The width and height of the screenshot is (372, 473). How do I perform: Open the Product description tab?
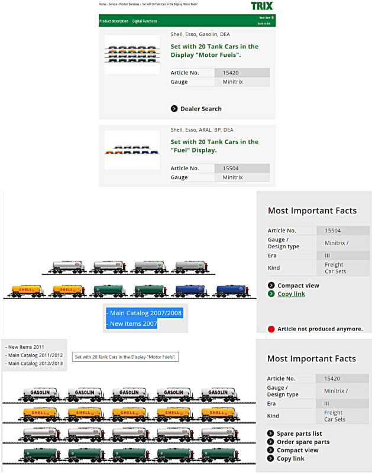114,21
